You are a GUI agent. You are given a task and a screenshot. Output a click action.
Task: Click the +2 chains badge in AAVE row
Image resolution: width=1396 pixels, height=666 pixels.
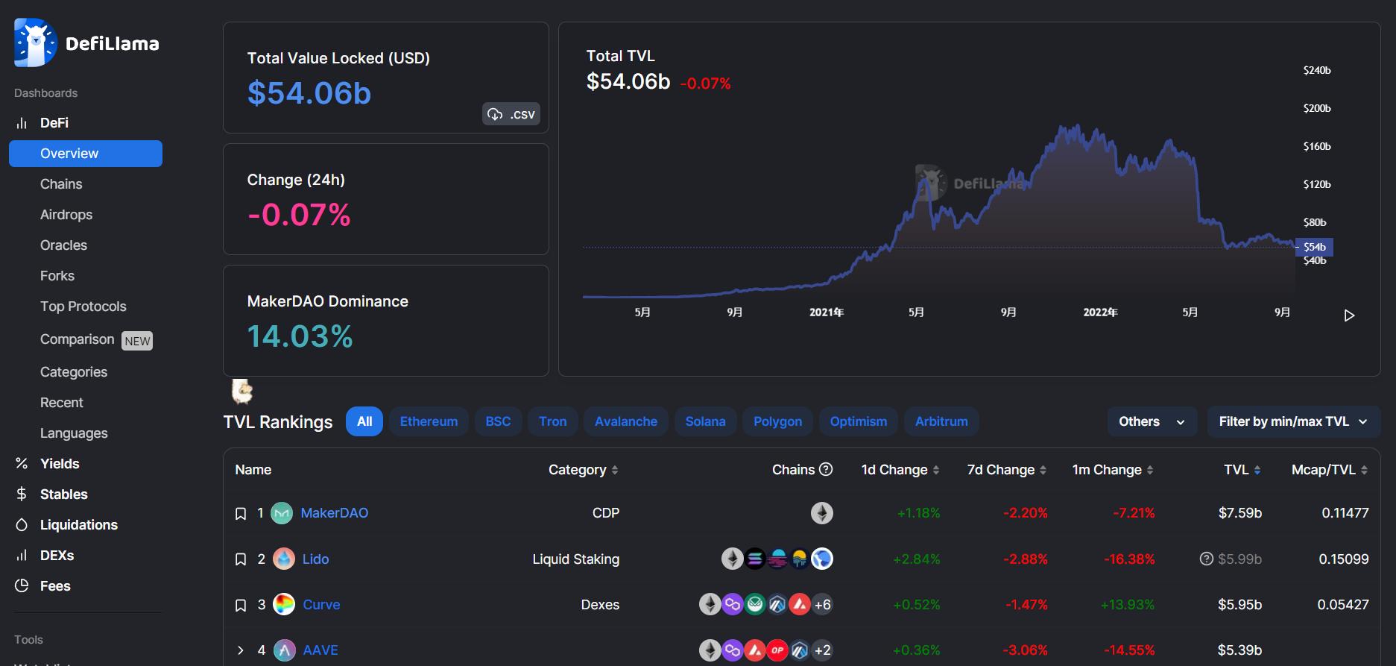tap(823, 650)
